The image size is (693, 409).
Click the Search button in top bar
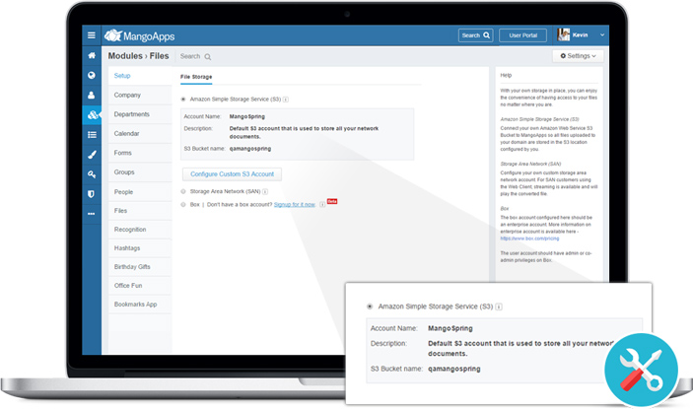pos(475,35)
